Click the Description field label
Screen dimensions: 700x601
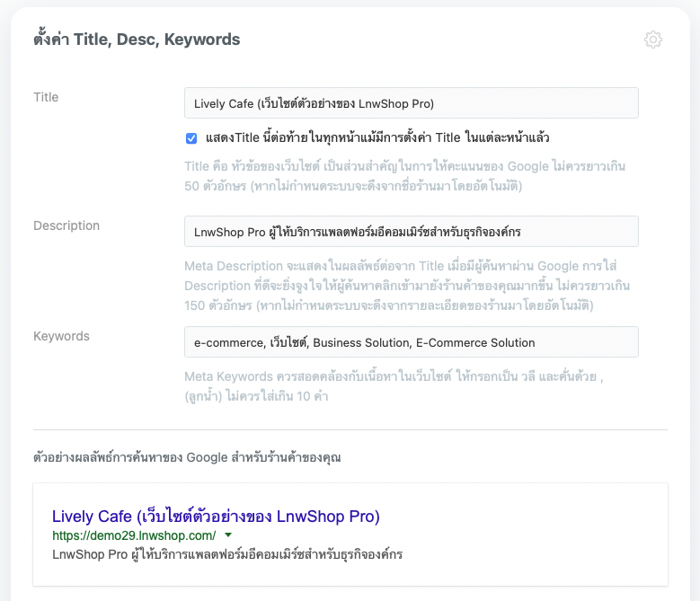click(66, 225)
